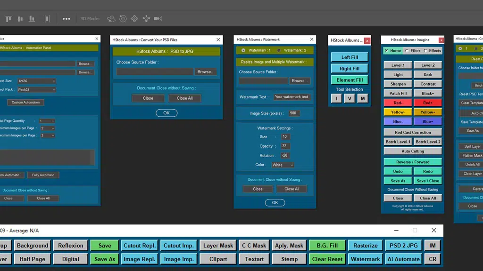Click the B.G. Fill button
483x271 pixels.
click(x=327, y=246)
